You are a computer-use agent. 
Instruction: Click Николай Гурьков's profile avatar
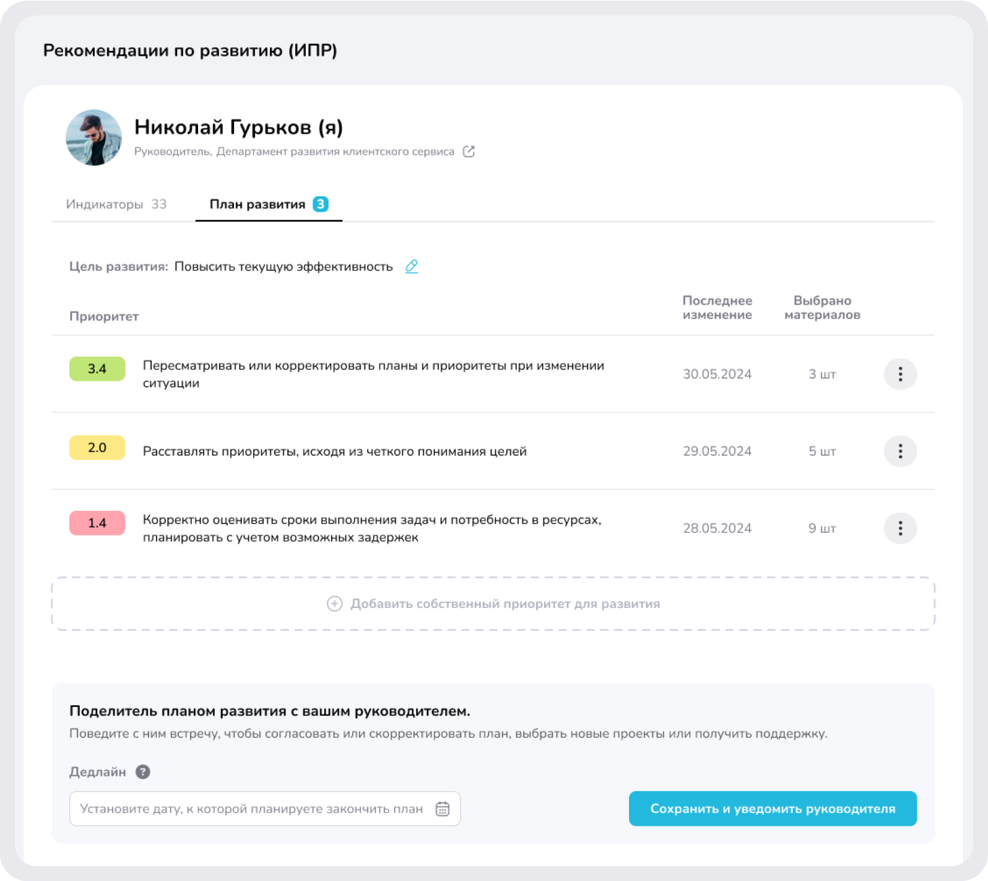(94, 137)
